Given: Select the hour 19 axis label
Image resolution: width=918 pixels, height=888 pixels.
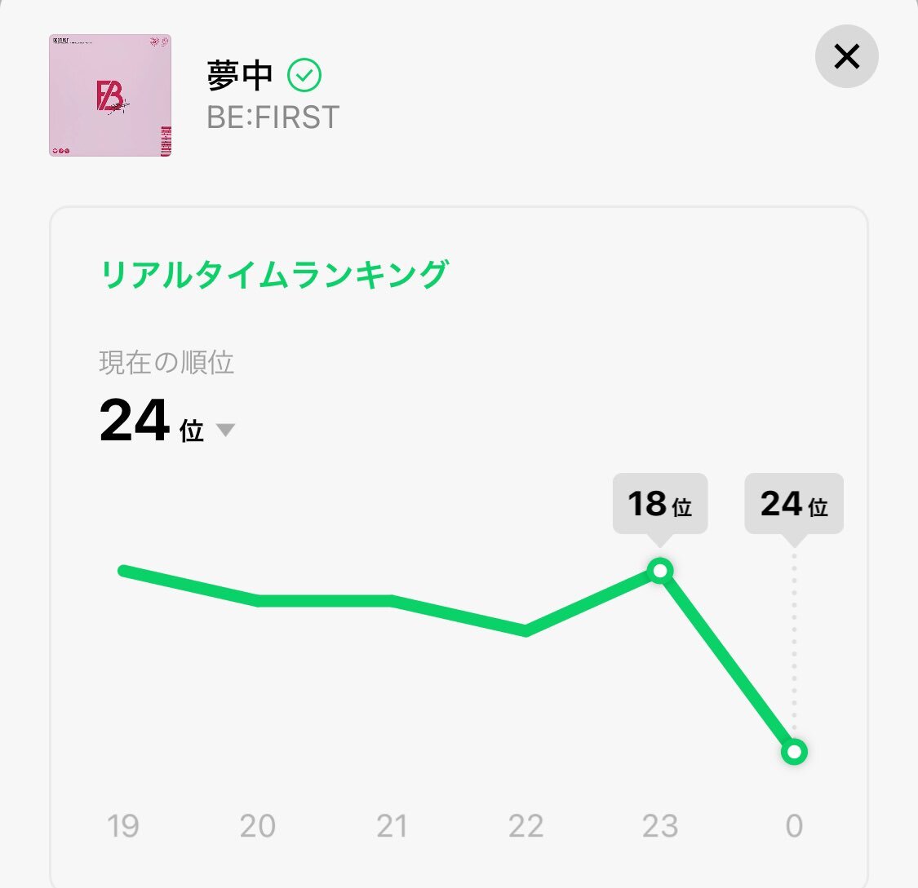Looking at the screenshot, I should [122, 827].
